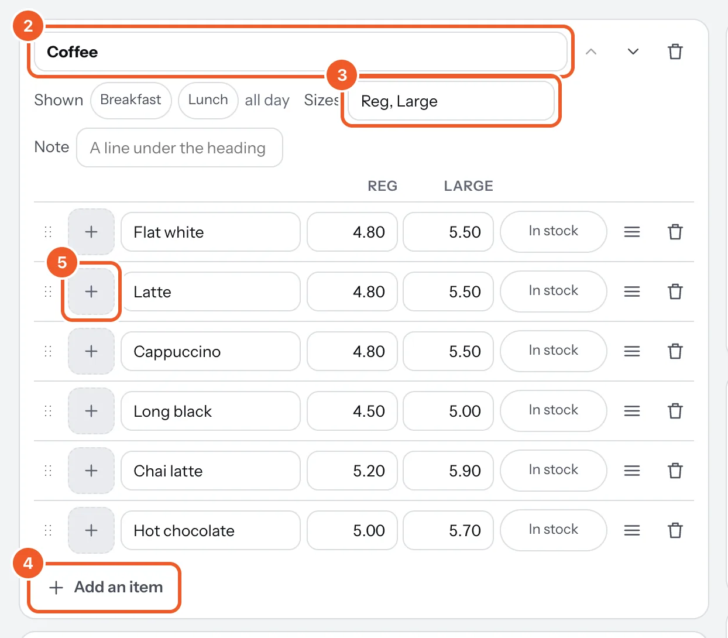Image resolution: width=728 pixels, height=638 pixels.
Task: Add a photo to Hot chocolate
Action: [x=91, y=530]
